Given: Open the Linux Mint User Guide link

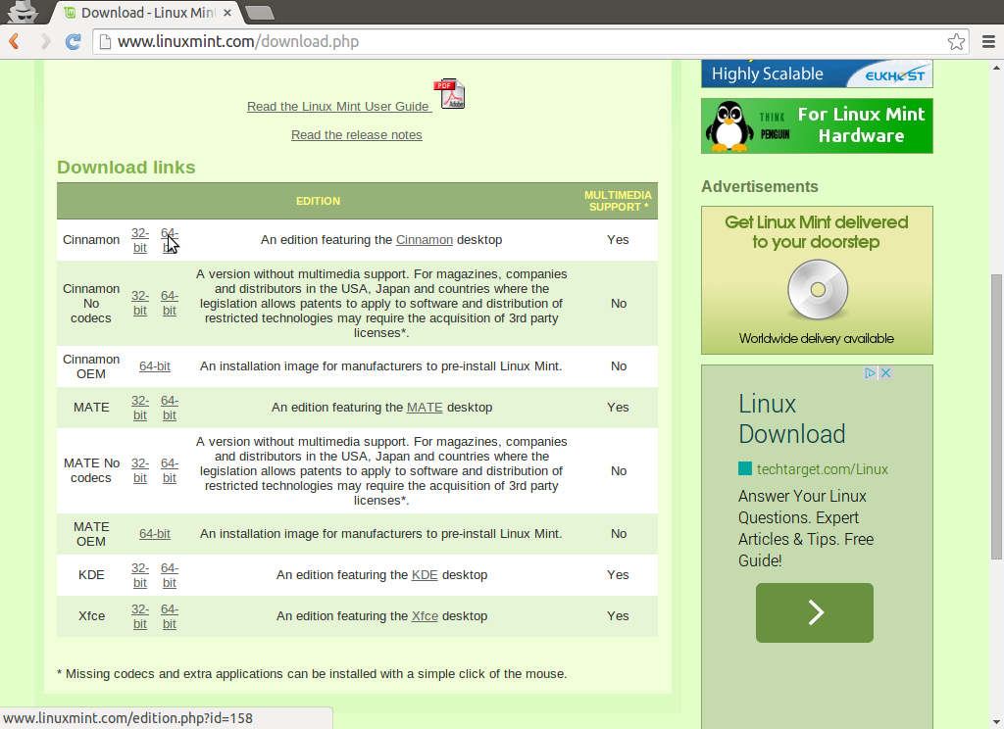Looking at the screenshot, I should click(x=339, y=106).
